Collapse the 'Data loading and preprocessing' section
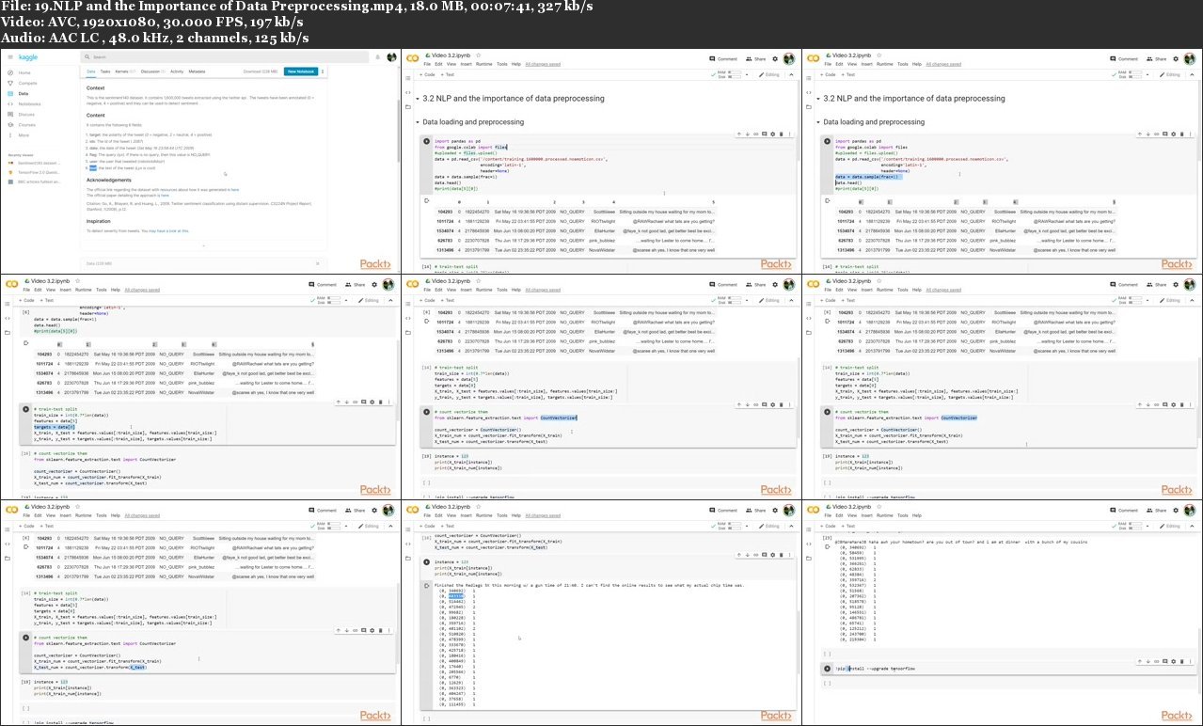Viewport: 1203px width, 726px height. [x=417, y=121]
